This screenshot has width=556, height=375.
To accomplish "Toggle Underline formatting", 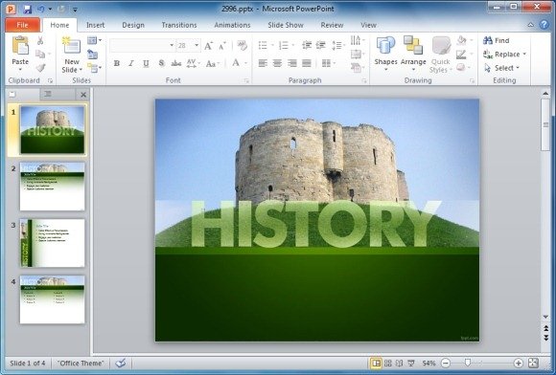I will (x=146, y=64).
